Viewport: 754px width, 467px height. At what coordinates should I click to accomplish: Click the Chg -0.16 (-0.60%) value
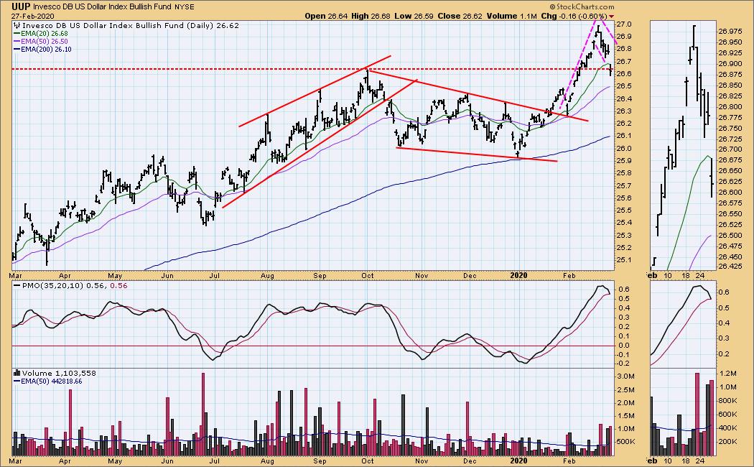click(x=574, y=16)
